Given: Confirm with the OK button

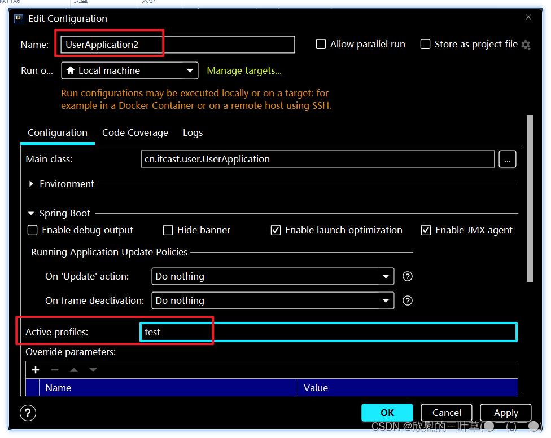Looking at the screenshot, I should click(387, 413).
